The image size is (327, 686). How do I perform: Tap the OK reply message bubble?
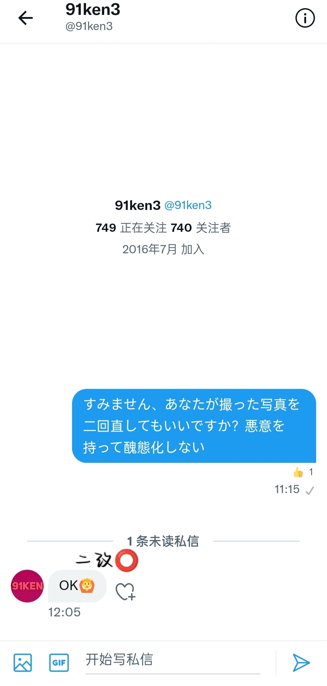pos(77,586)
